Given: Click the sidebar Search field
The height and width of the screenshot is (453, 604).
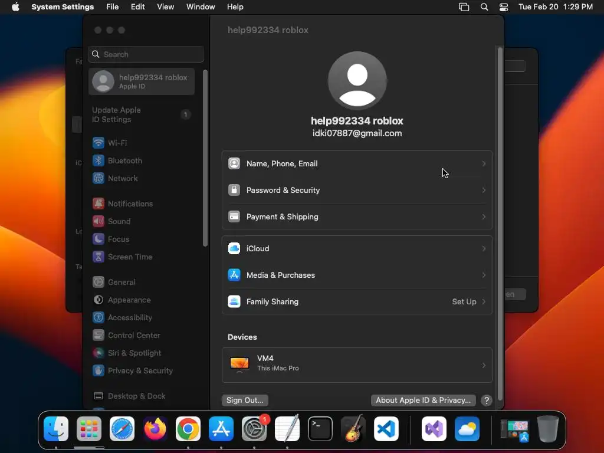Looking at the screenshot, I should point(146,54).
